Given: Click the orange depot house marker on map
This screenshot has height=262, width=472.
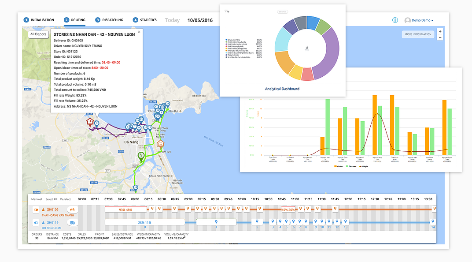Looking at the screenshot, I should pyautogui.click(x=161, y=143).
